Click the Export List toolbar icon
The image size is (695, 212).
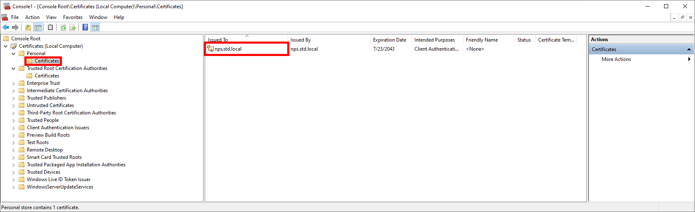(73, 28)
